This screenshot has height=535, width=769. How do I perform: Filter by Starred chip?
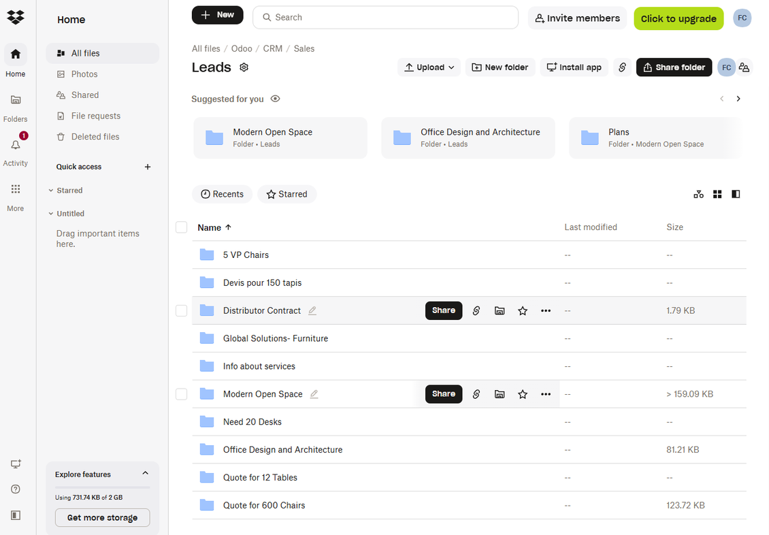pyautogui.click(x=287, y=194)
